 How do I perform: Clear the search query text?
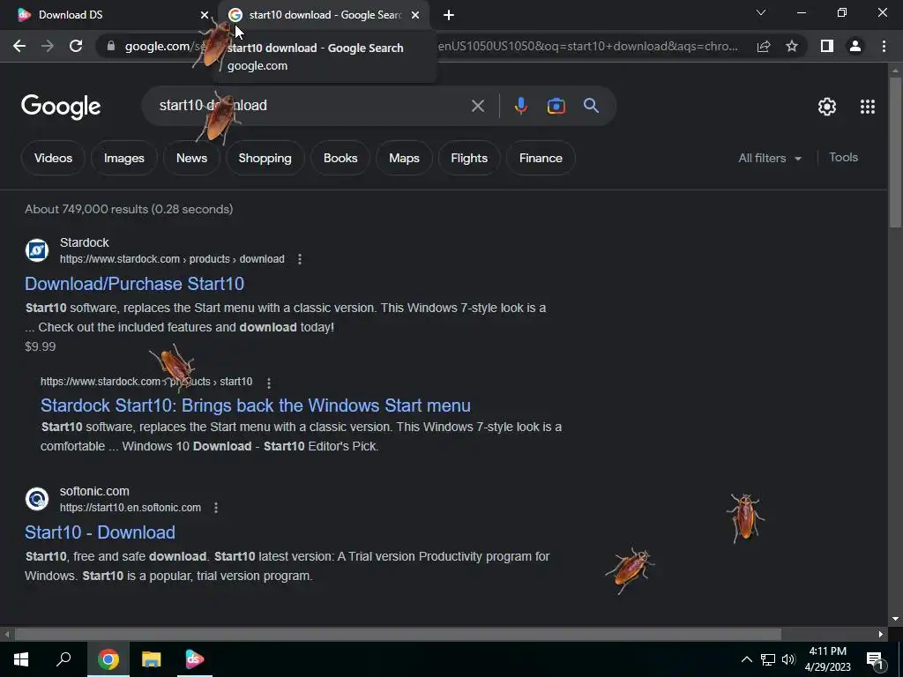[477, 106]
